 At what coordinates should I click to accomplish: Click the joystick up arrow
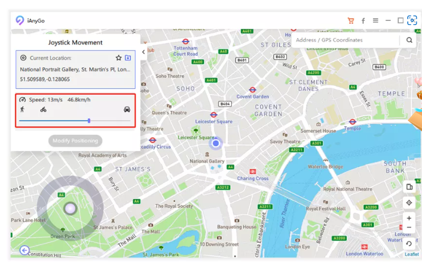[71, 180]
